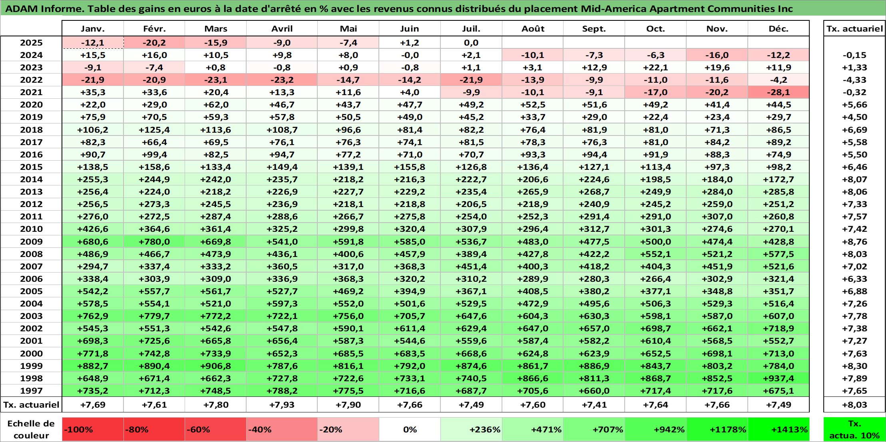Select the +158,6 cell in the 2015 row
This screenshot has height=442, width=886.
tap(154, 167)
